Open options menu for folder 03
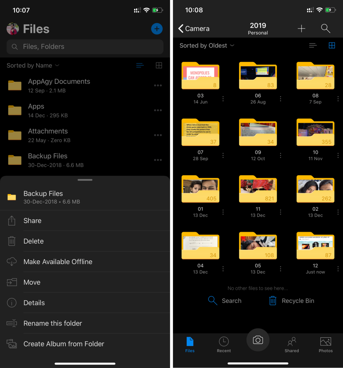This screenshot has height=368, width=343. 223,99
